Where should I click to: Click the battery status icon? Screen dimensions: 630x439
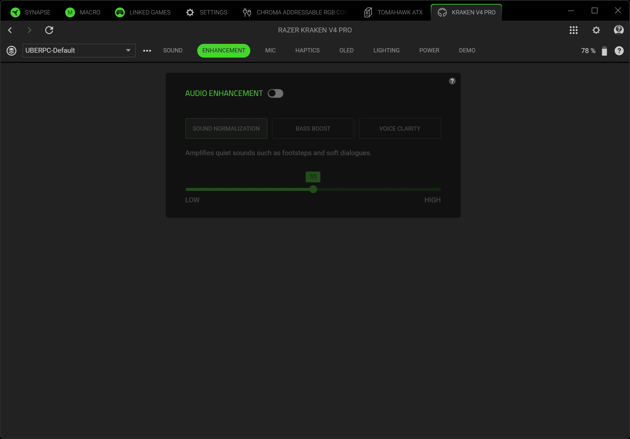[604, 51]
